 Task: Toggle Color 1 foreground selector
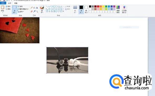coord(81,9)
